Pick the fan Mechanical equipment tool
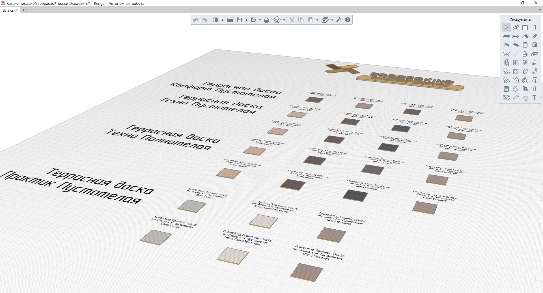The width and height of the screenshot is (543, 293). coord(516,71)
